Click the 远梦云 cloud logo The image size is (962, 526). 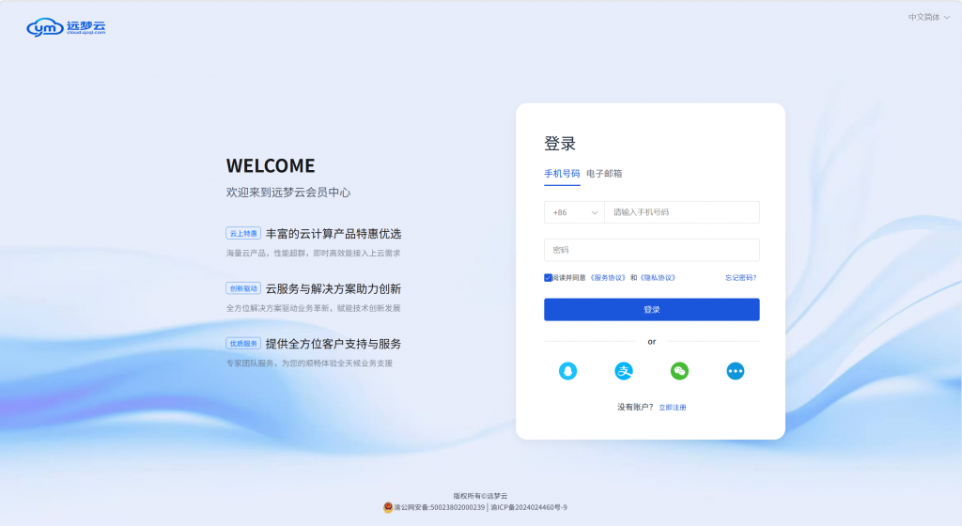point(66,27)
